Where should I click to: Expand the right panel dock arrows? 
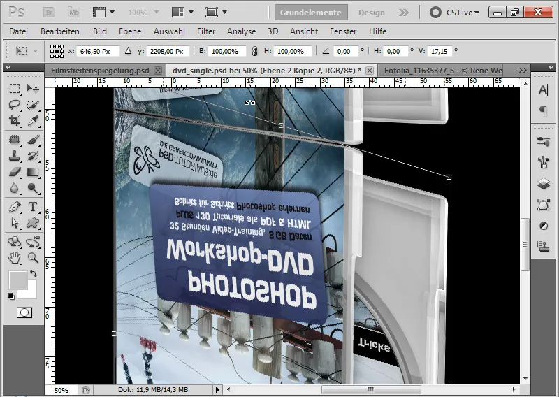[551, 67]
